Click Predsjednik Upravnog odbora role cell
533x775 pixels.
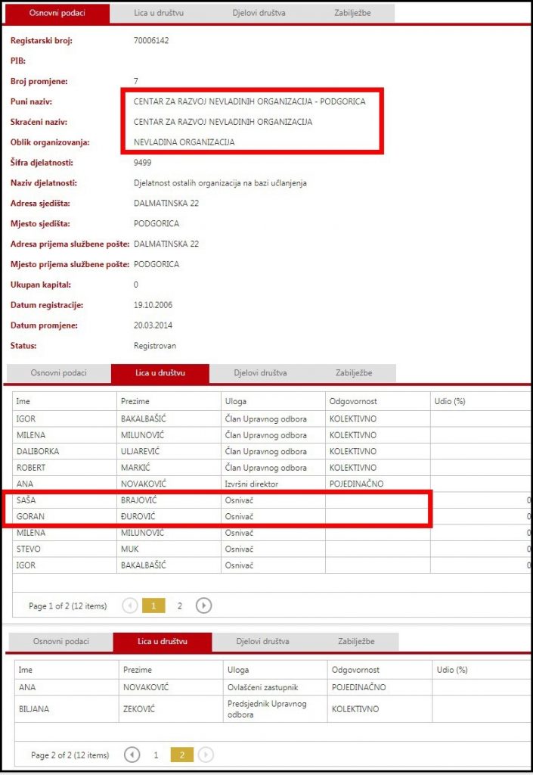[x=275, y=708]
